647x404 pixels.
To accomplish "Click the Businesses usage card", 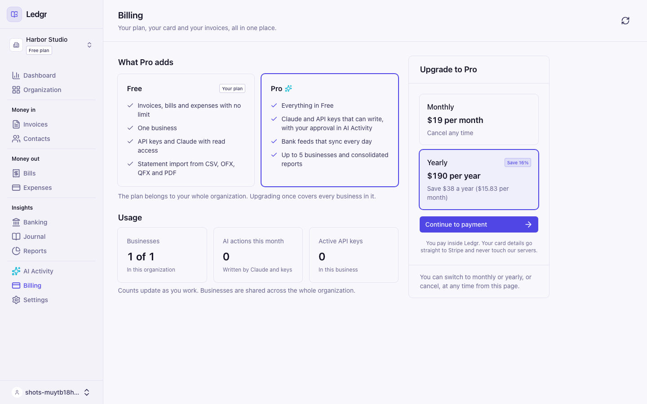I will tap(162, 255).
